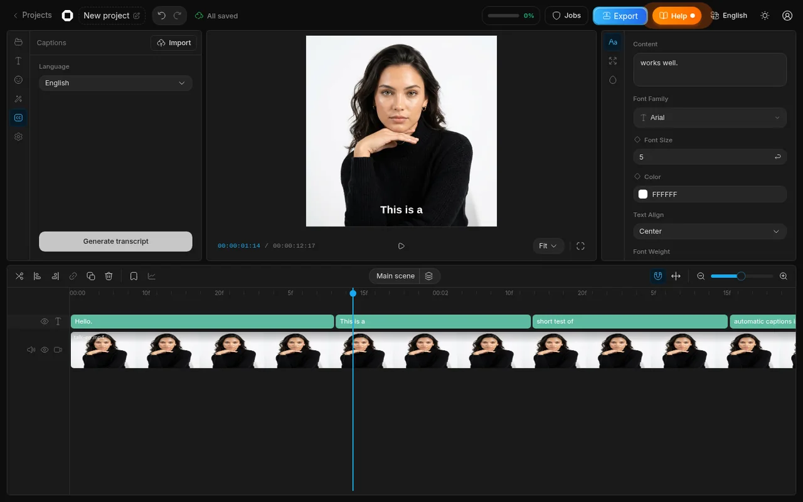The width and height of the screenshot is (803, 502).
Task: Select the Captions CC sidebar icon
Action: tap(18, 117)
